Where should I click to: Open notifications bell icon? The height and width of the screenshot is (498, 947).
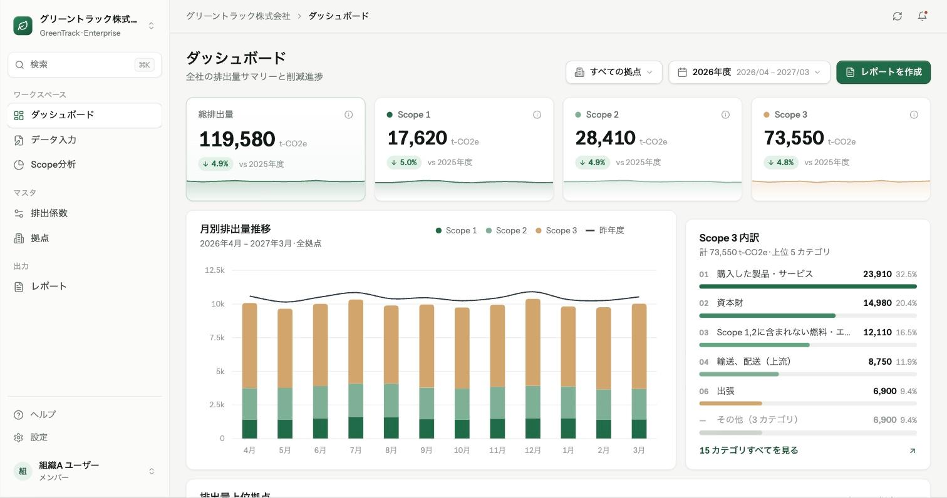pyautogui.click(x=923, y=16)
